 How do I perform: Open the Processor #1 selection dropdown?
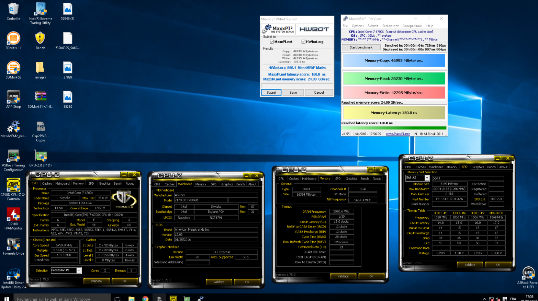[x=79, y=270]
